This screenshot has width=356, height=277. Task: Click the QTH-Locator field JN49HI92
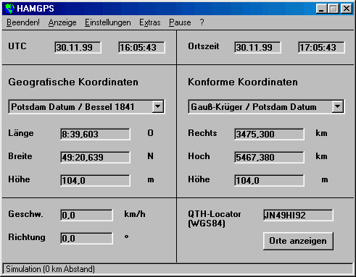tap(298, 215)
